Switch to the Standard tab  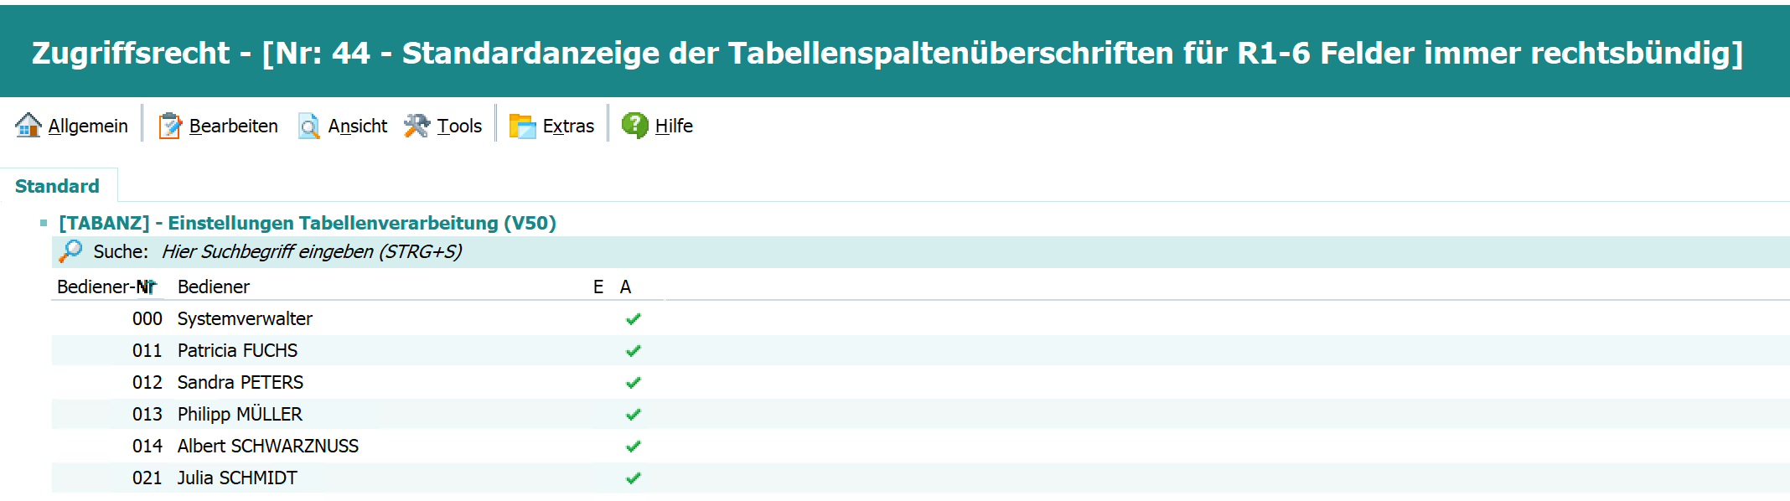pyautogui.click(x=57, y=186)
